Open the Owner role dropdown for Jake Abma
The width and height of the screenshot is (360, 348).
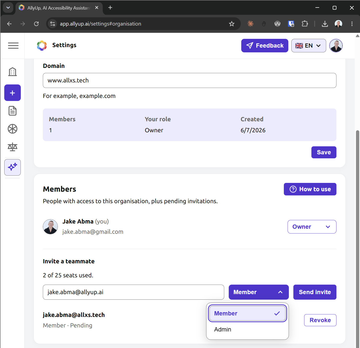coord(312,227)
